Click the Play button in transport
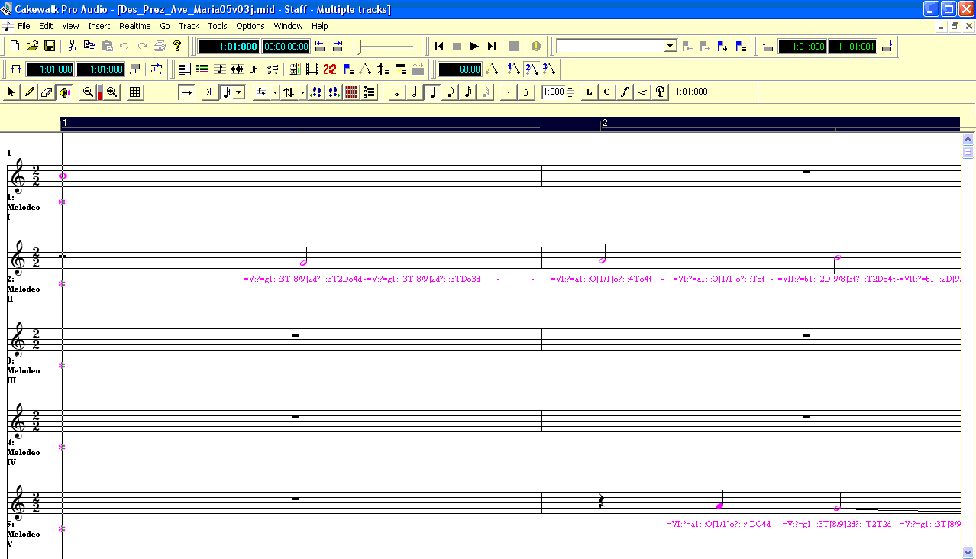The image size is (976, 559). pos(473,46)
